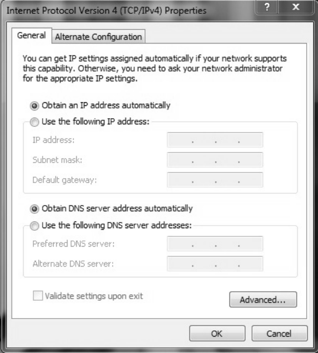Toggle Validate settings upon exit checkbox

38,296
